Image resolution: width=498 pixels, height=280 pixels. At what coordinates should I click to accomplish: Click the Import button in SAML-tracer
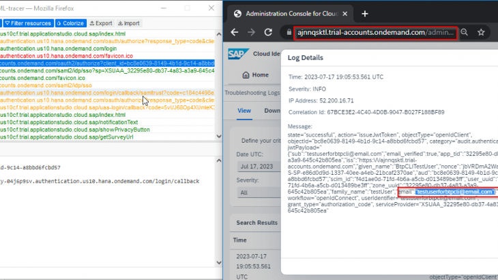129,23
